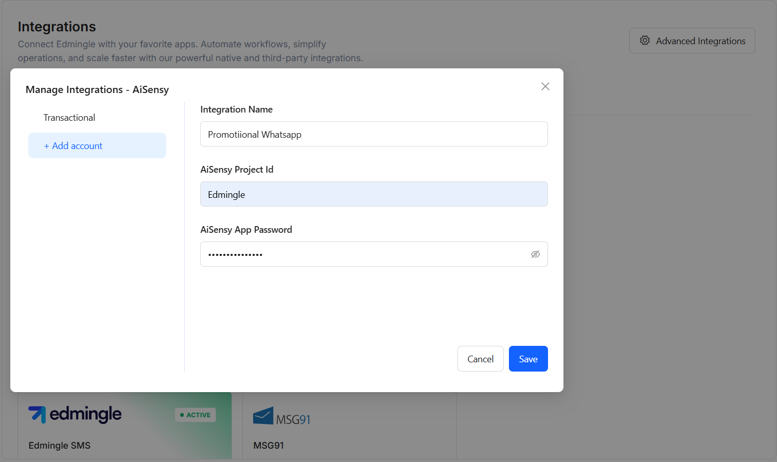The height and width of the screenshot is (462, 777).
Task: Click the Integrations page heading
Action: tap(57, 27)
